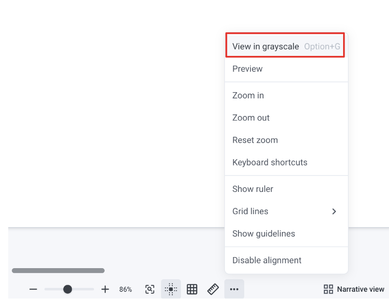The image size is (389, 299).
Task: Switch to Narrative view
Action: [360, 289]
